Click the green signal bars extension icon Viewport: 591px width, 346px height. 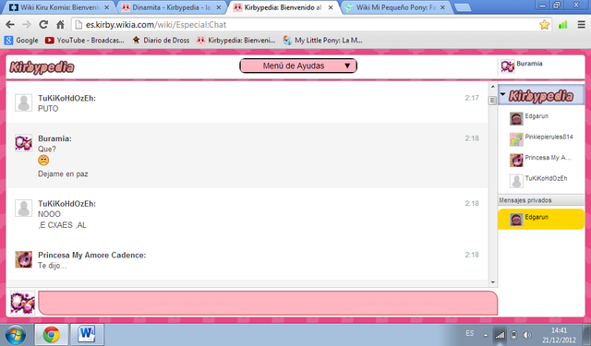[x=562, y=25]
